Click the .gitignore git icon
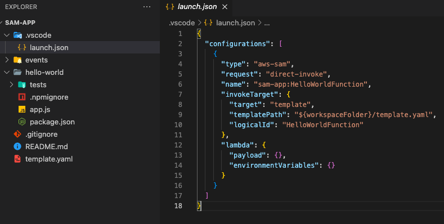The image size is (444, 224). 17,134
